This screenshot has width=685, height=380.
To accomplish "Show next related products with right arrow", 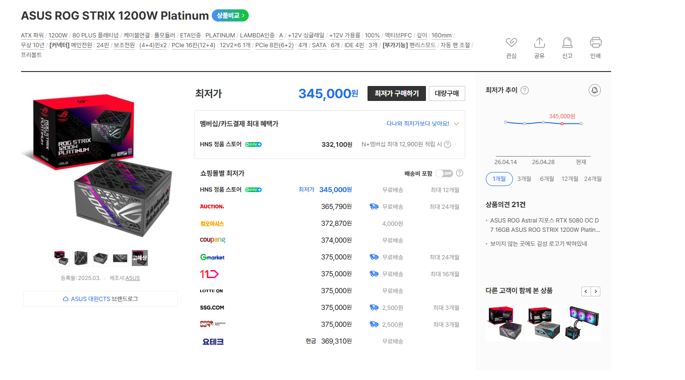I will [596, 291].
